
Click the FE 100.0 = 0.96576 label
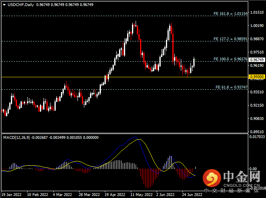230,59
